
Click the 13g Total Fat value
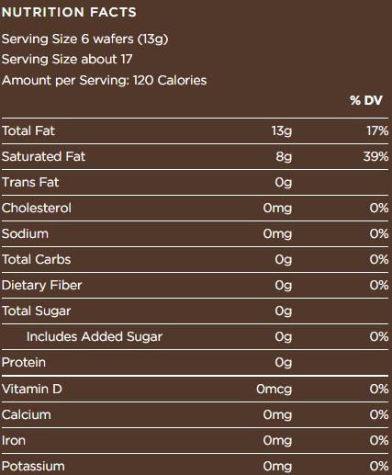click(x=282, y=131)
